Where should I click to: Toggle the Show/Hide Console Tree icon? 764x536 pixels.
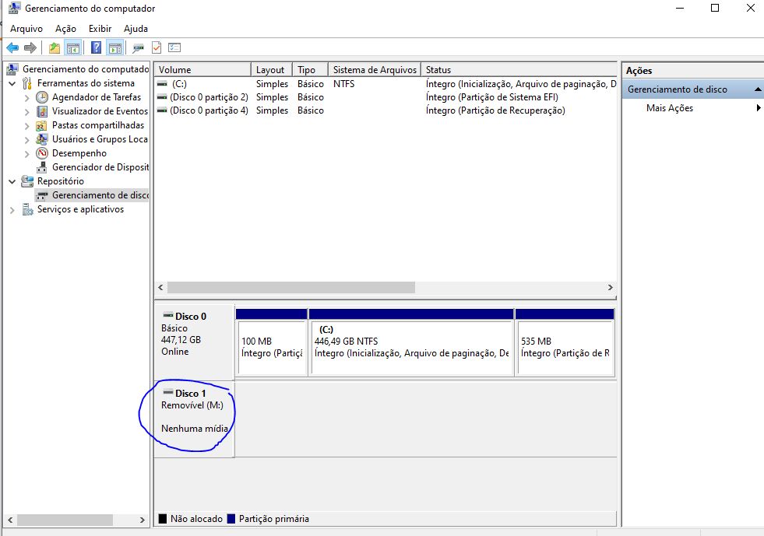[x=73, y=47]
